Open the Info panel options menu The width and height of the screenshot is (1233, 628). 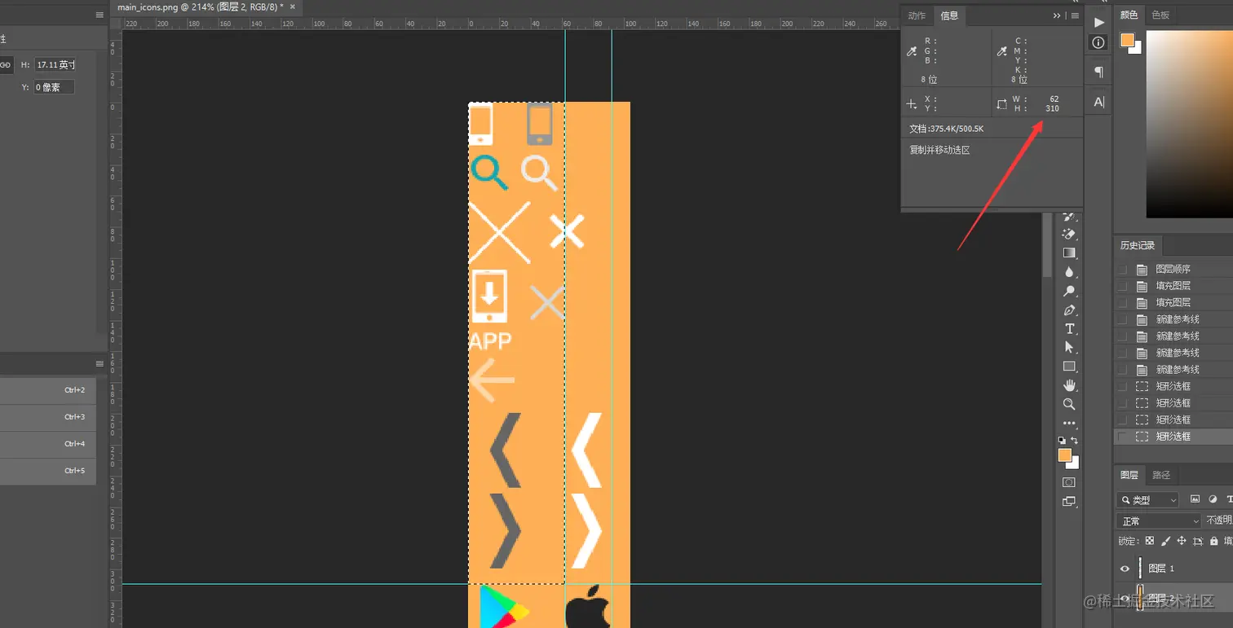[1075, 15]
